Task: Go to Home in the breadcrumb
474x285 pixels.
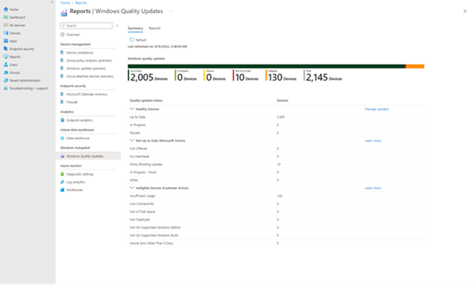Action: point(65,3)
